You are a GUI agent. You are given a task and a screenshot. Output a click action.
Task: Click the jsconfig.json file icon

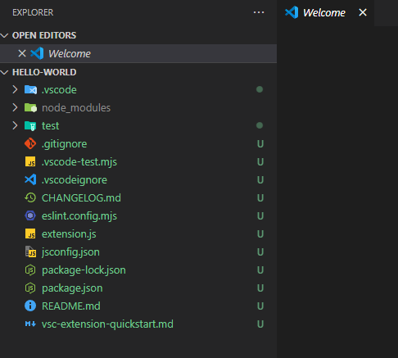point(30,252)
